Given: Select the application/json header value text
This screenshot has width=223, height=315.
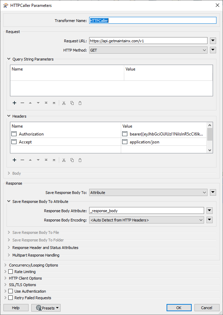Looking at the screenshot, I should coord(145,142).
